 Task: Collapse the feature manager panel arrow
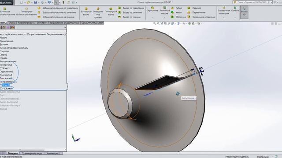[65, 27]
